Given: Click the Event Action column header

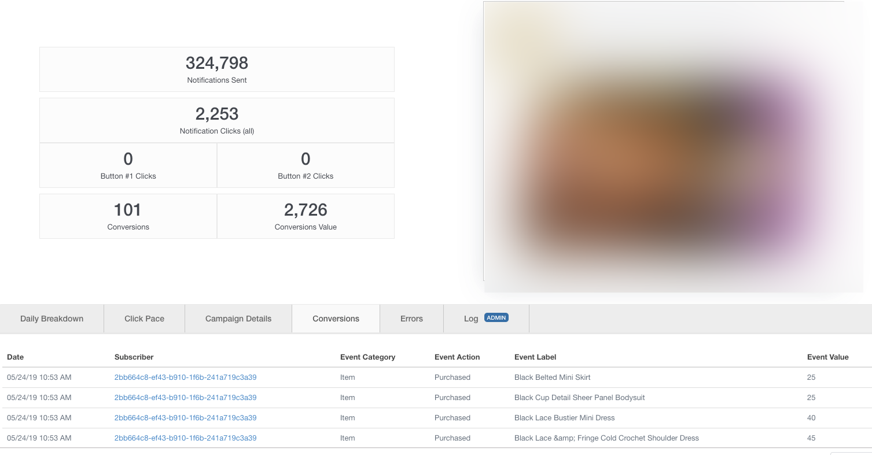Looking at the screenshot, I should click(x=457, y=357).
